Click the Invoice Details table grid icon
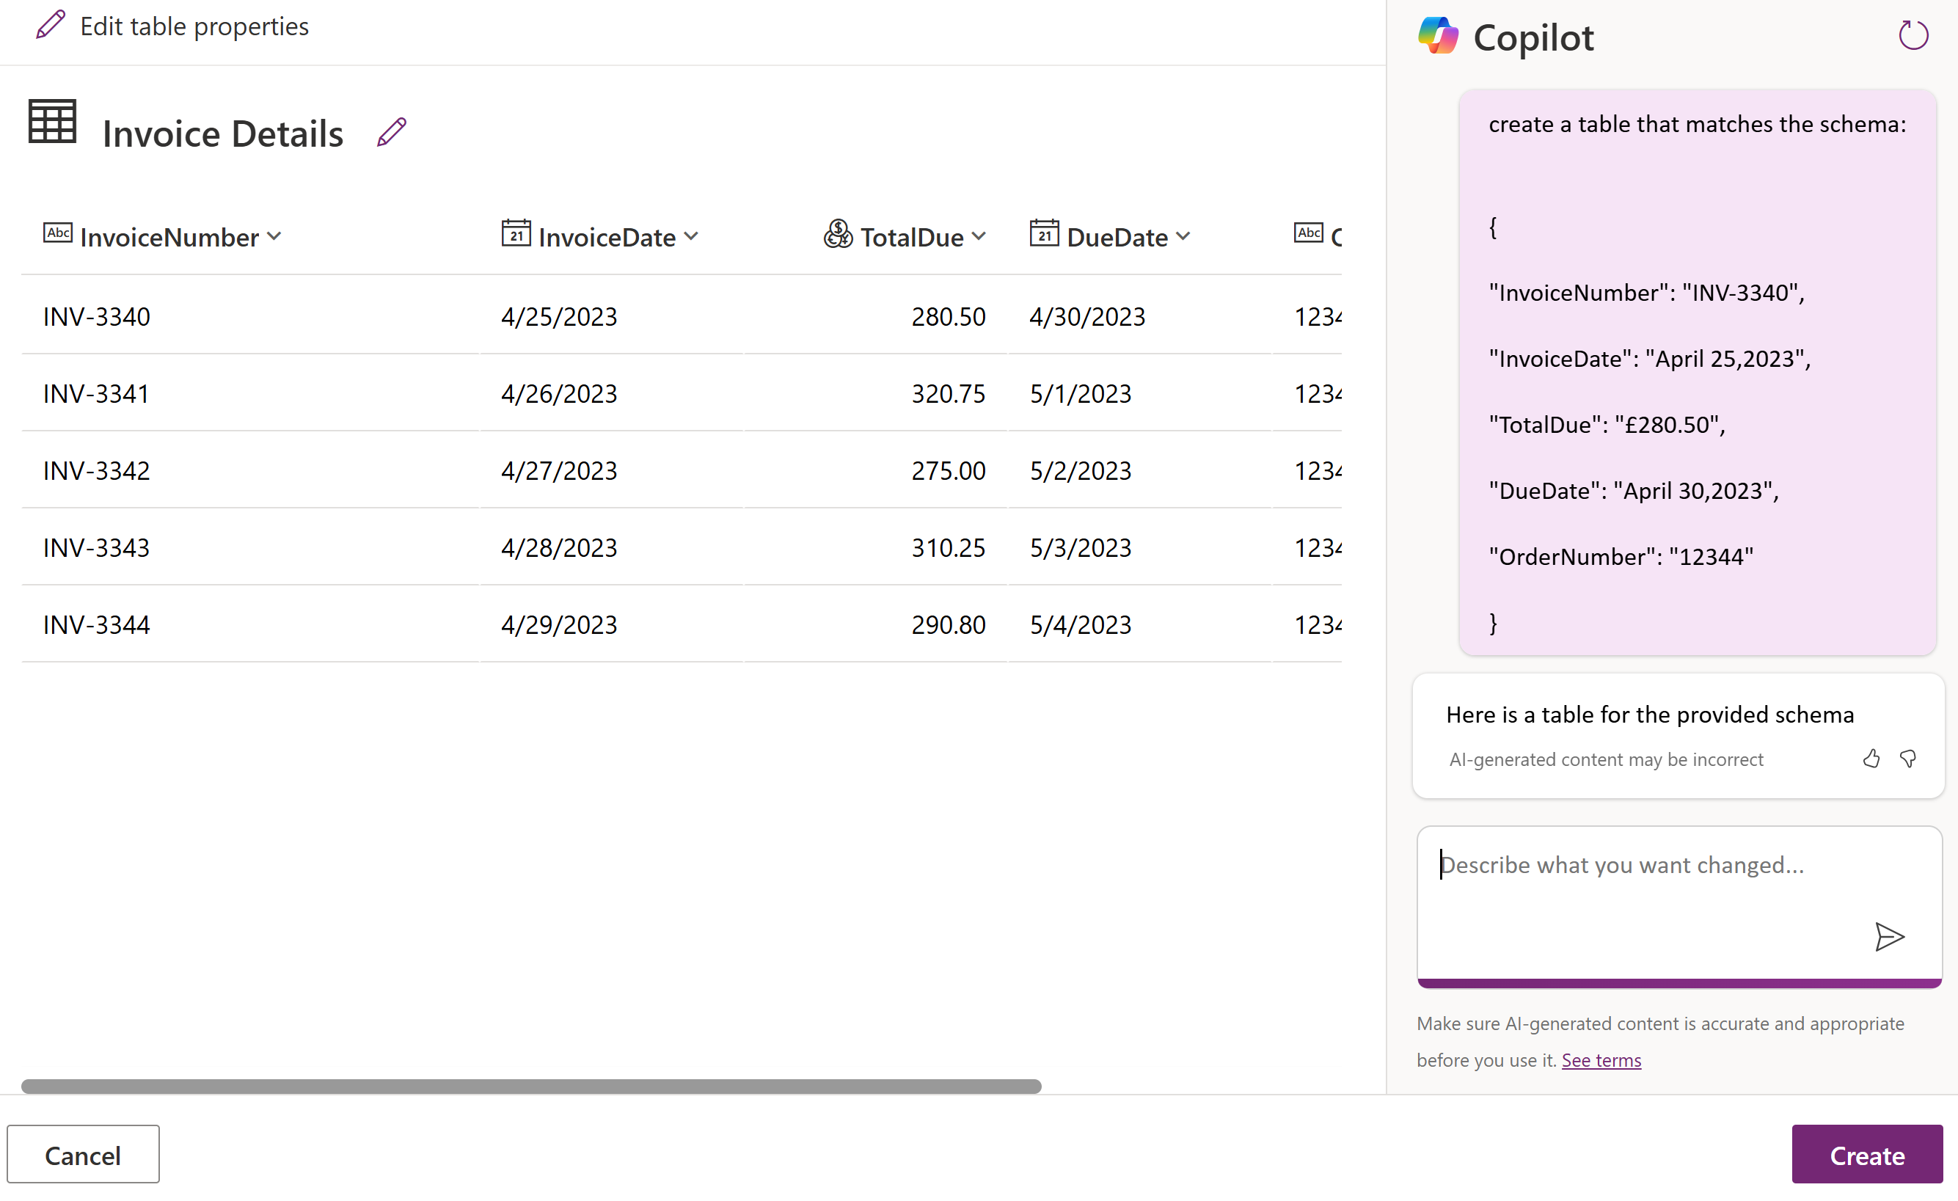The width and height of the screenshot is (1958, 1201). coord(52,122)
